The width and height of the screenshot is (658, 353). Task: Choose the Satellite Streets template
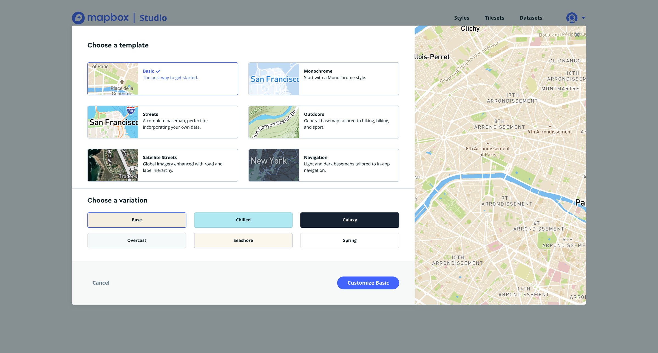point(163,165)
